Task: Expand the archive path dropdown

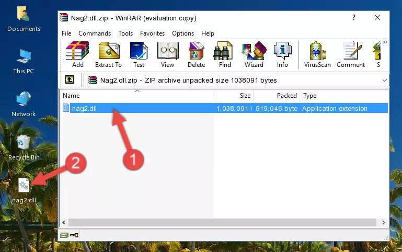Action: coord(385,80)
